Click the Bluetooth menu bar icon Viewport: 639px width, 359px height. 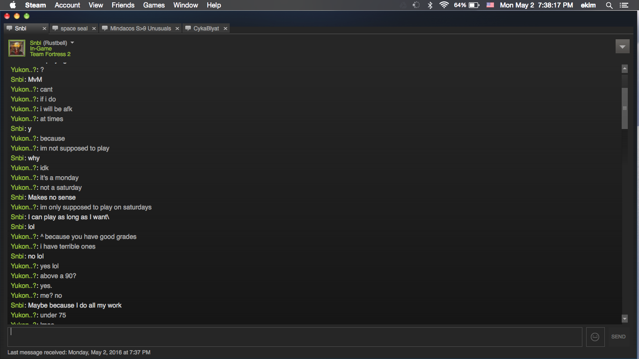pos(430,5)
